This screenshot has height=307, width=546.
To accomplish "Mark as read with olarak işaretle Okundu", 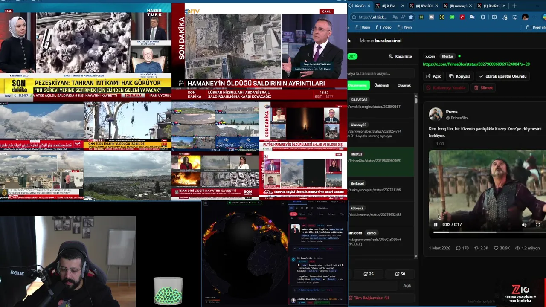I will pyautogui.click(x=503, y=76).
